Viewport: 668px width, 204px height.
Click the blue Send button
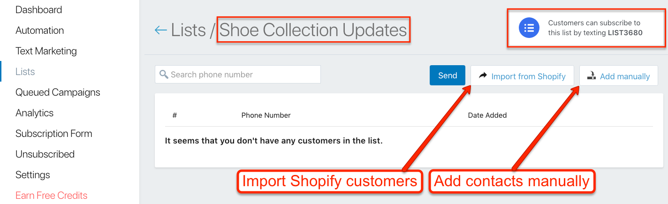448,76
